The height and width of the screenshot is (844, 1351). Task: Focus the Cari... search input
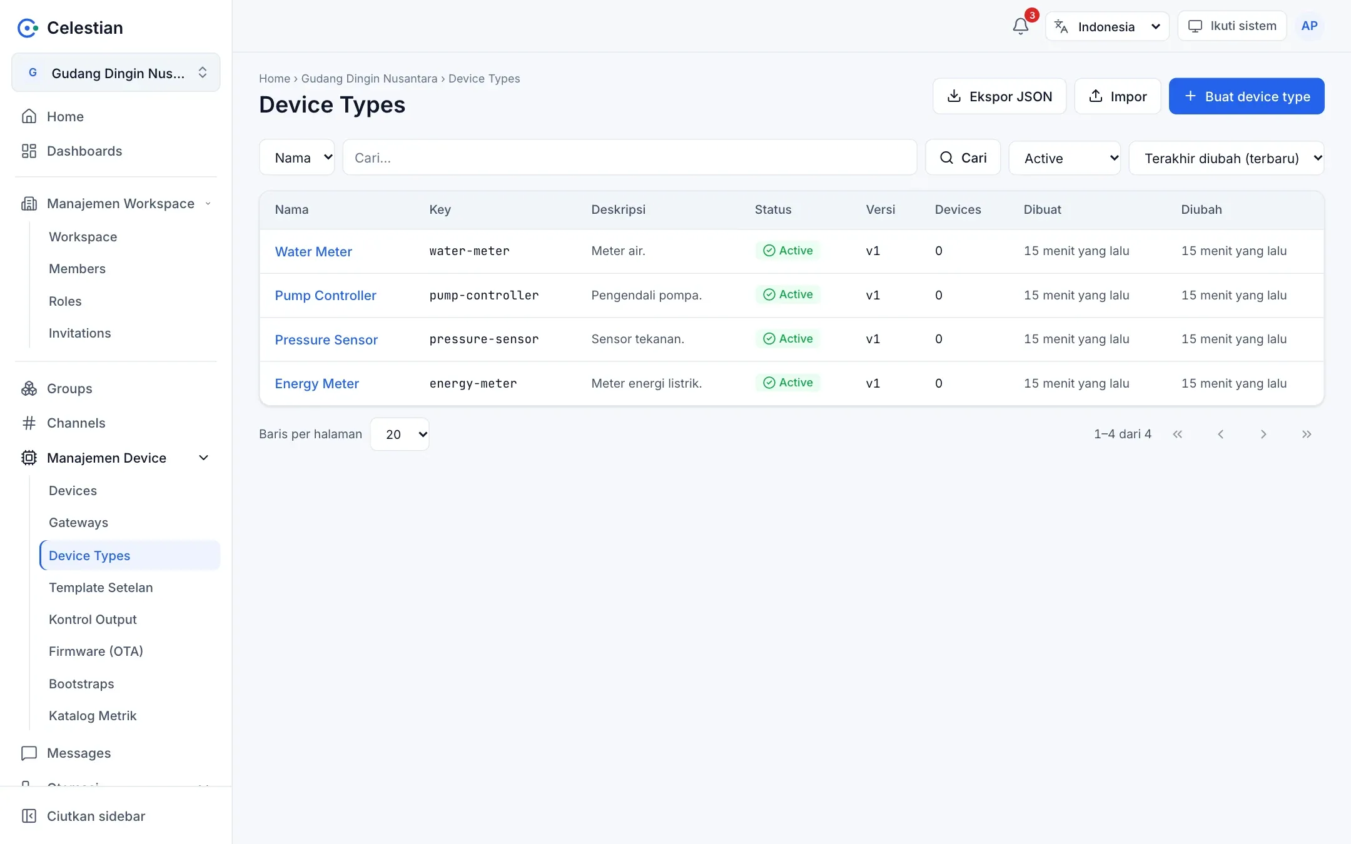[x=630, y=158]
